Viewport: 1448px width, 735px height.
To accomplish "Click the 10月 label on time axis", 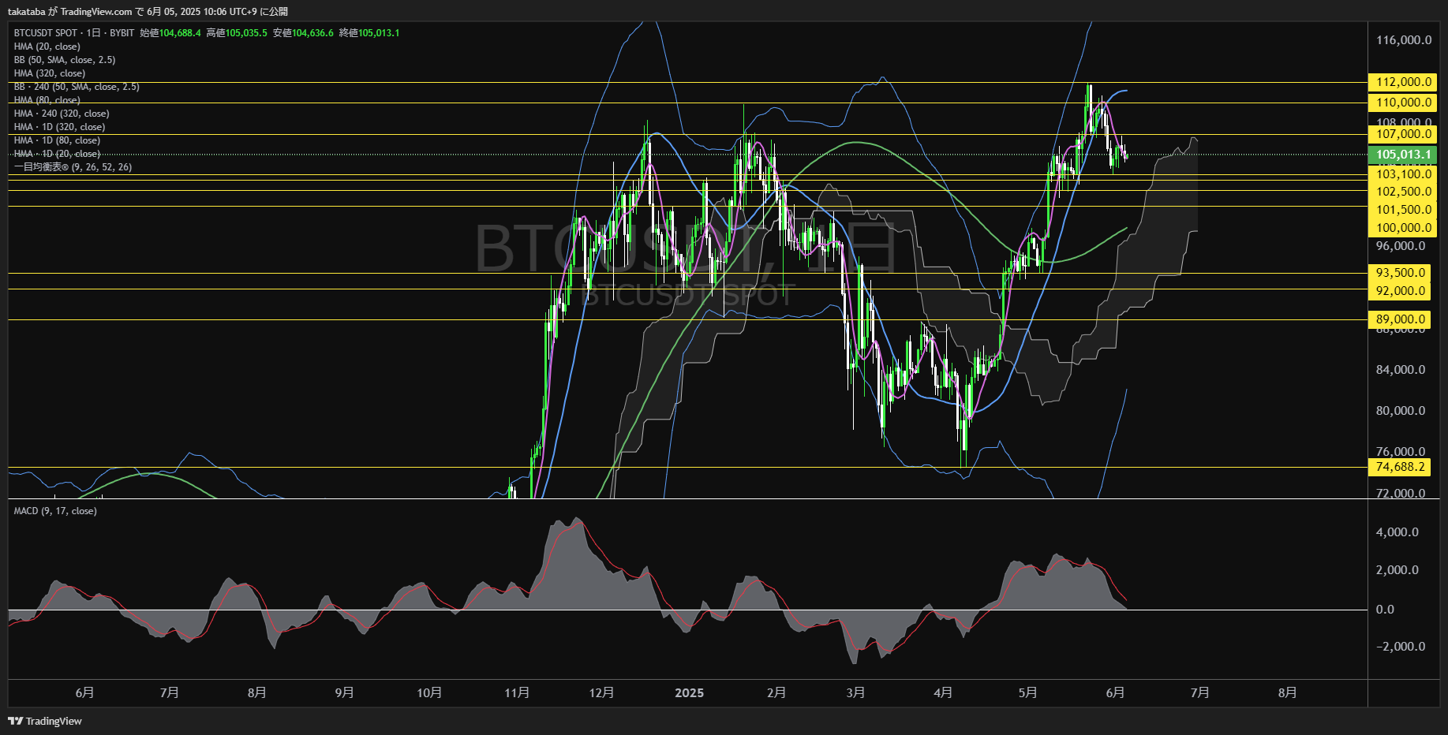I will [x=429, y=692].
